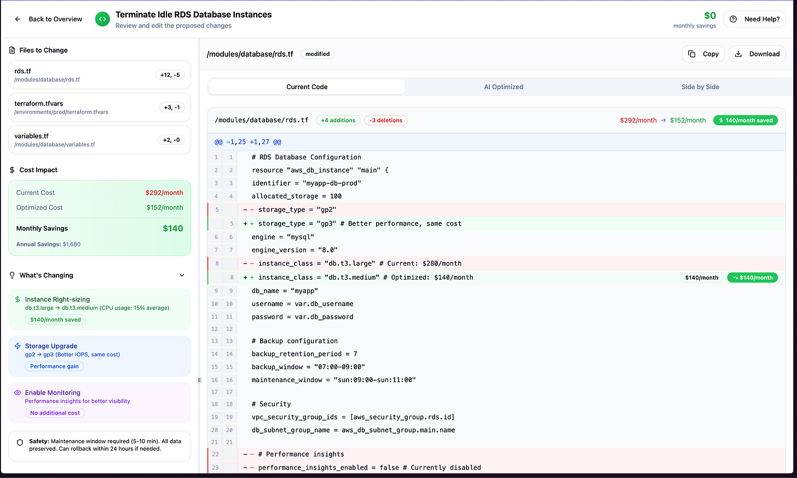
Task: Click the green trending-down $140/month badge
Action: (x=752, y=278)
